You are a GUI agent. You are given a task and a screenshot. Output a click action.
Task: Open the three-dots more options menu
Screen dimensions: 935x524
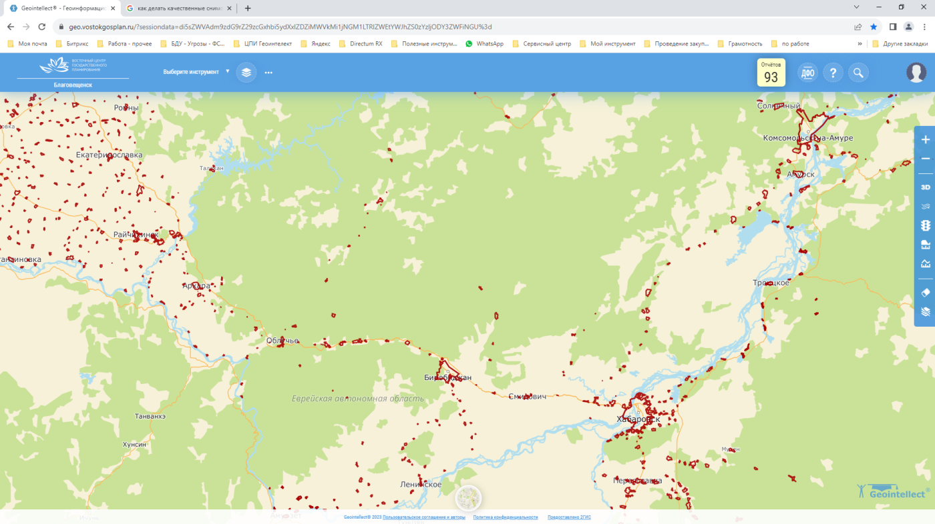point(268,72)
